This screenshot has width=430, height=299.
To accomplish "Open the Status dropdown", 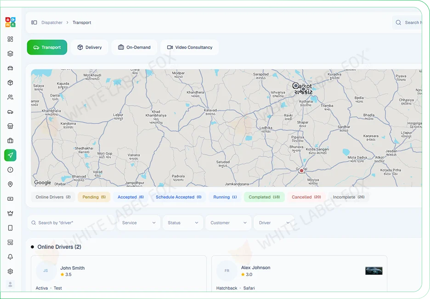I will tap(183, 223).
